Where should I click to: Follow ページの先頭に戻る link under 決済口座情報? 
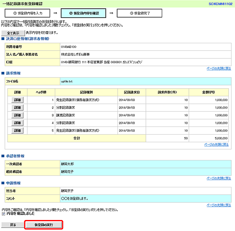pyautogui.click(x=219, y=68)
